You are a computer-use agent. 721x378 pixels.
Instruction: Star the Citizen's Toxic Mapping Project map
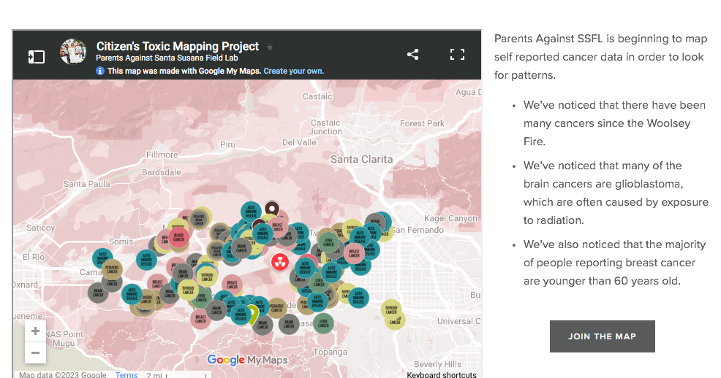(270, 47)
